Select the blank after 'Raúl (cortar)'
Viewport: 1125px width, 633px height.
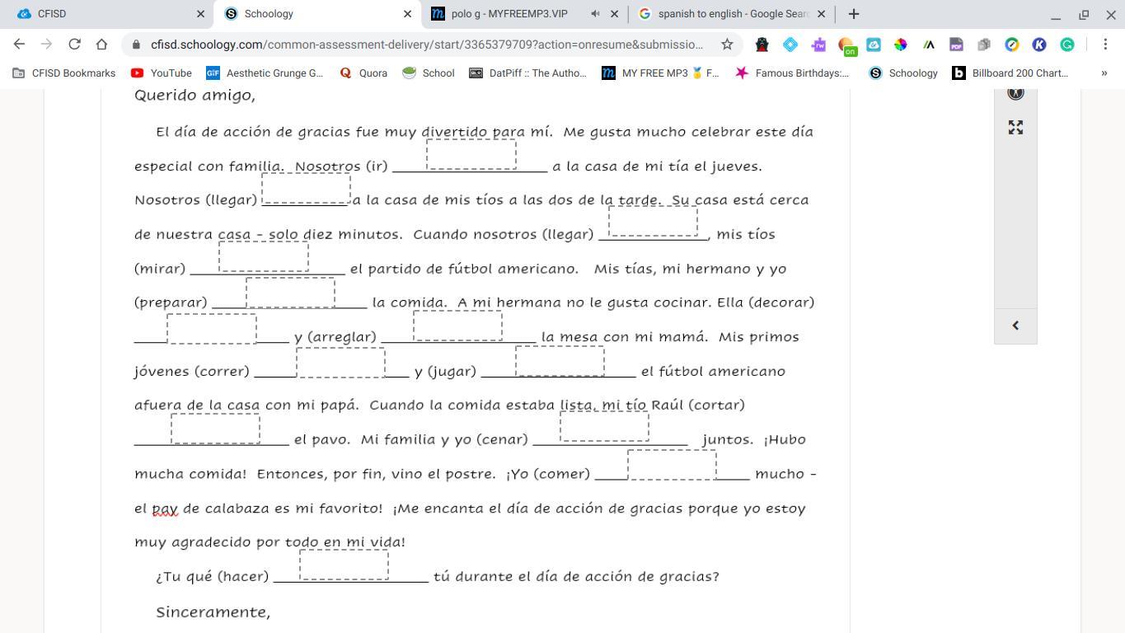tap(215, 429)
